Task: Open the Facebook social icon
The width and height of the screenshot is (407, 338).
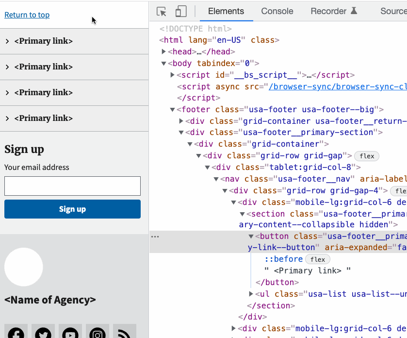Action: [x=16, y=331]
